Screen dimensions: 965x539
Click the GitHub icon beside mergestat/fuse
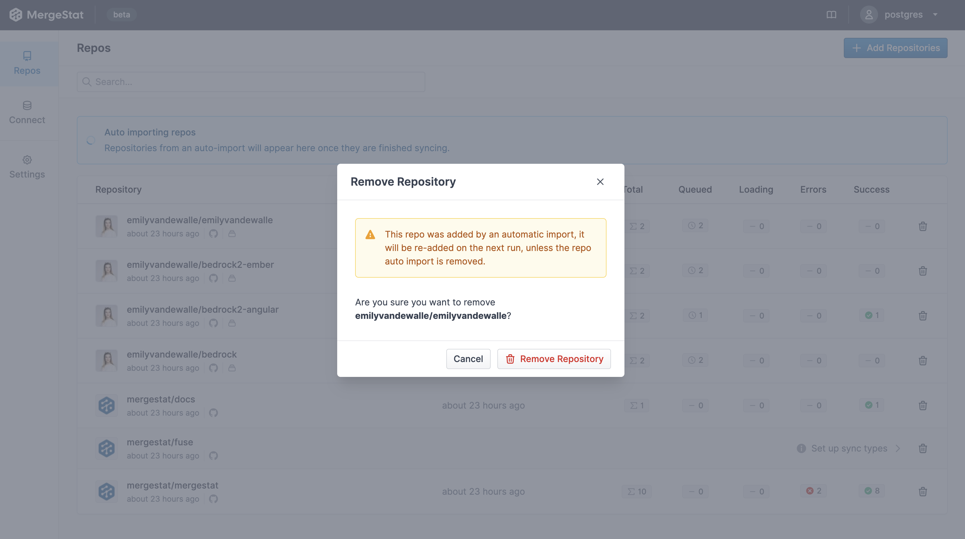click(213, 456)
